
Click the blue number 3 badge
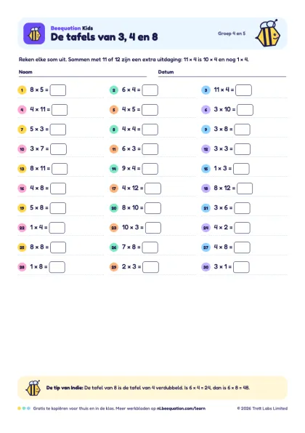[x=206, y=90]
